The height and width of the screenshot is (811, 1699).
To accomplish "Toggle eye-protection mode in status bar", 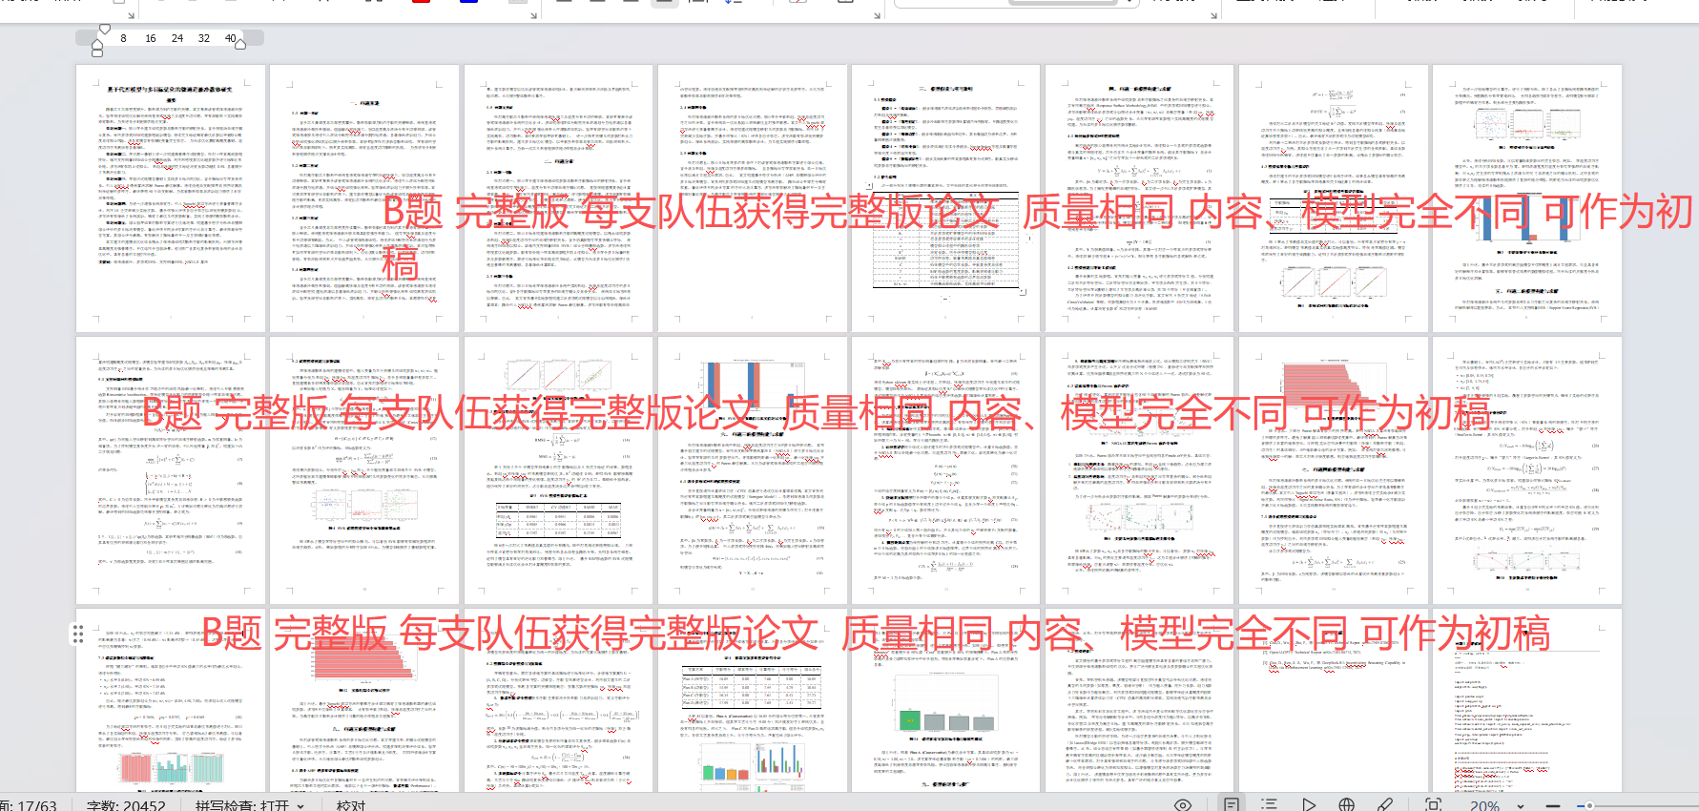I will 1182,804.
